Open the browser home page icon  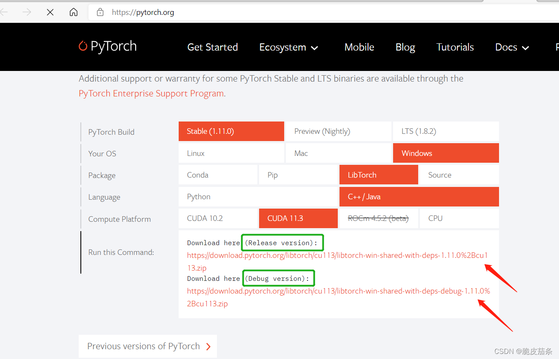74,12
